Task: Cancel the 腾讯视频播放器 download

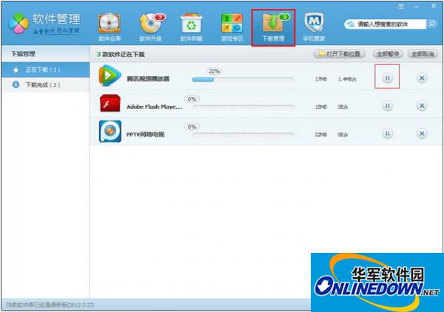Action: pyautogui.click(x=422, y=78)
